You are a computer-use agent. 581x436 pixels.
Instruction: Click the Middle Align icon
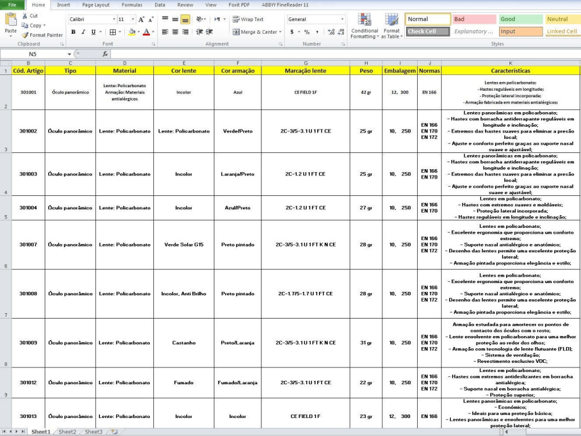[x=175, y=19]
